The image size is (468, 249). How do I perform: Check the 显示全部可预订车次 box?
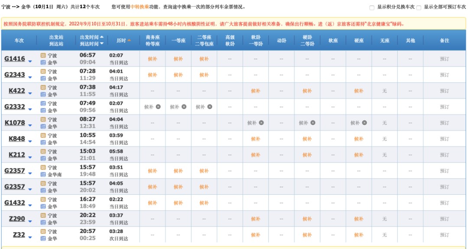click(419, 8)
